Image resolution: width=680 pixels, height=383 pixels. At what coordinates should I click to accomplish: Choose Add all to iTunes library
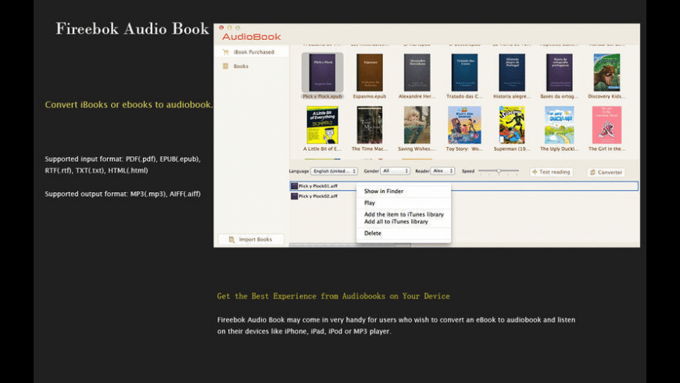tap(396, 222)
